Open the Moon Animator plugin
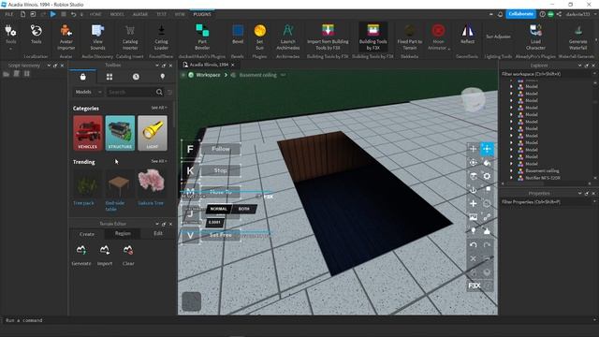 [x=438, y=37]
